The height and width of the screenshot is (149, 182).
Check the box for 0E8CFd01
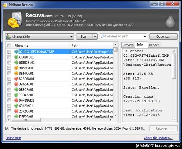click(x=9, y=90)
